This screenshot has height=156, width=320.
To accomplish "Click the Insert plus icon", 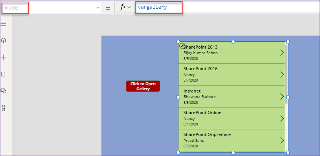I will pos(4,57).
